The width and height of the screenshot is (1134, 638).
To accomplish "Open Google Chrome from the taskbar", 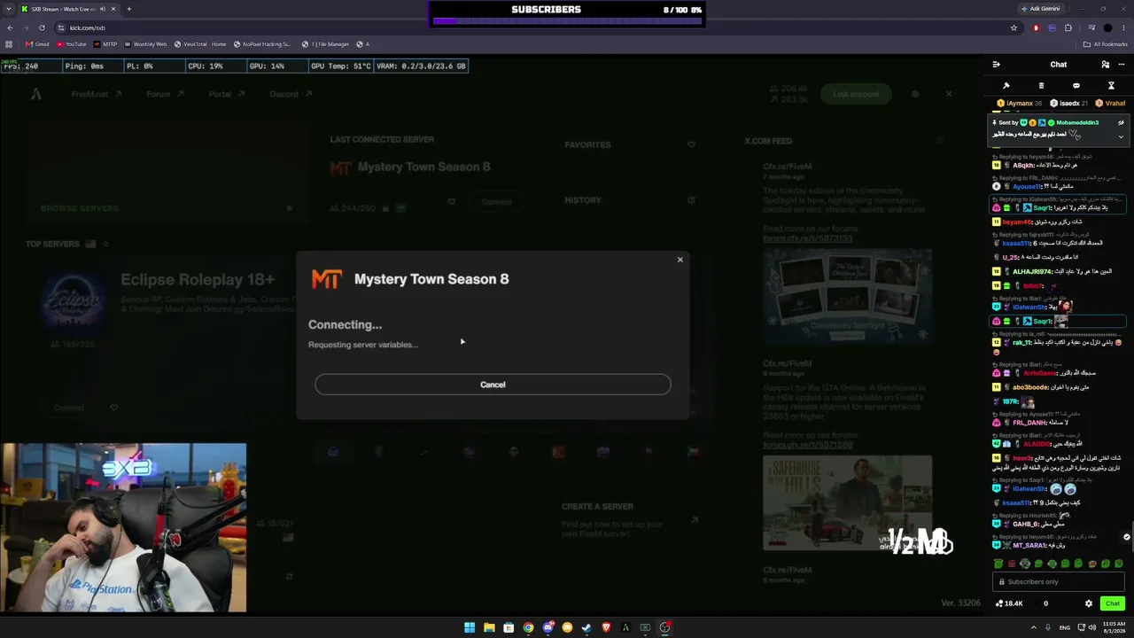I will click(x=528, y=627).
